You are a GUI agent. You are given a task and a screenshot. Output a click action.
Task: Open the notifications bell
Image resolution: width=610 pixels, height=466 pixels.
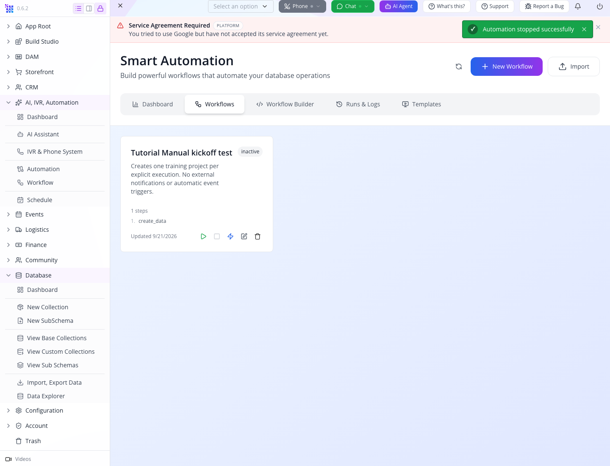pos(578,6)
